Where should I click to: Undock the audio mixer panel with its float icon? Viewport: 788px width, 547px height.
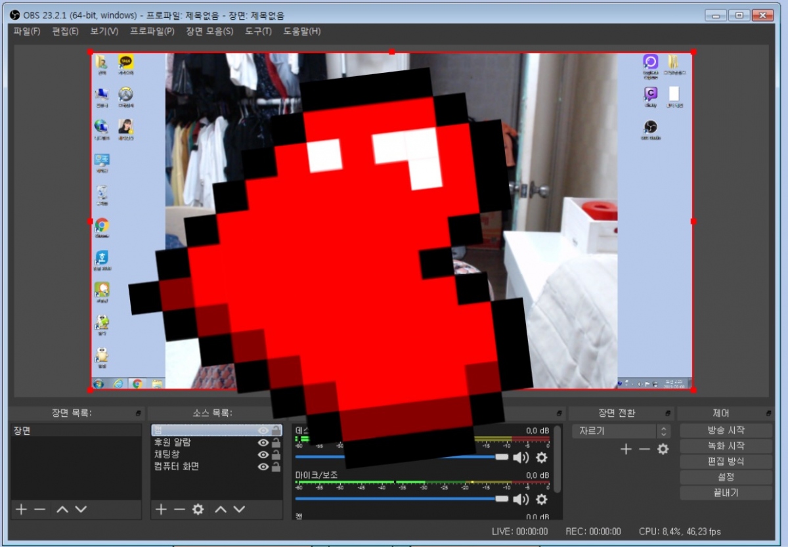pos(559,413)
